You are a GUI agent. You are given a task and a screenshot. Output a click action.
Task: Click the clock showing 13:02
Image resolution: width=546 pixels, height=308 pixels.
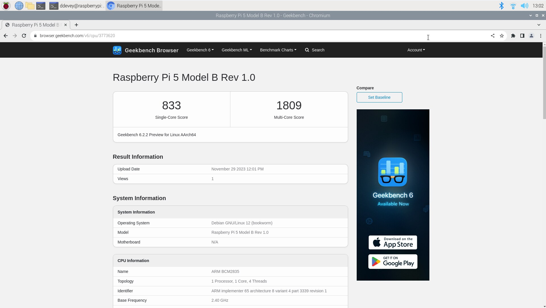click(538, 5)
